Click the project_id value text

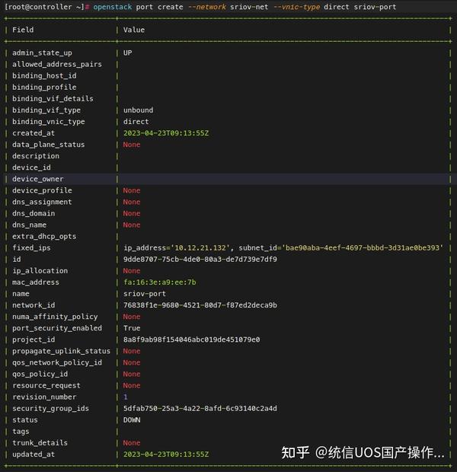pos(191,340)
